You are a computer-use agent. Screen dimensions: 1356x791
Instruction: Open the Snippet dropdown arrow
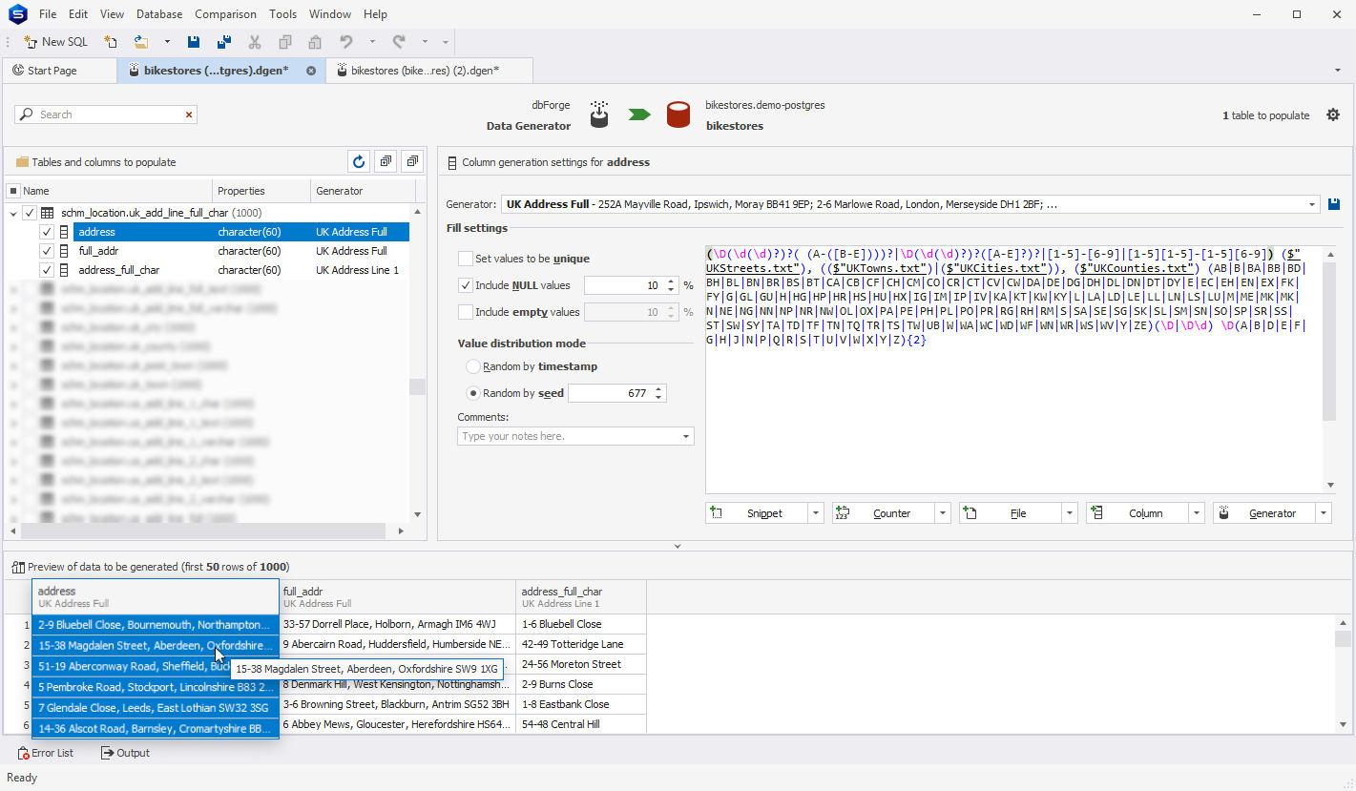point(816,513)
